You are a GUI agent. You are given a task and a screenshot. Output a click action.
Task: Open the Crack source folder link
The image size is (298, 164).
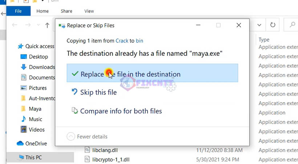click(x=122, y=41)
